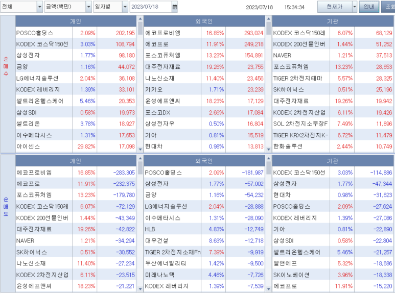Viewport: 395px width, 294px height.
Task: Select 윤성에프앤씨 in 개인 순매도 list
Action: coord(34,286)
